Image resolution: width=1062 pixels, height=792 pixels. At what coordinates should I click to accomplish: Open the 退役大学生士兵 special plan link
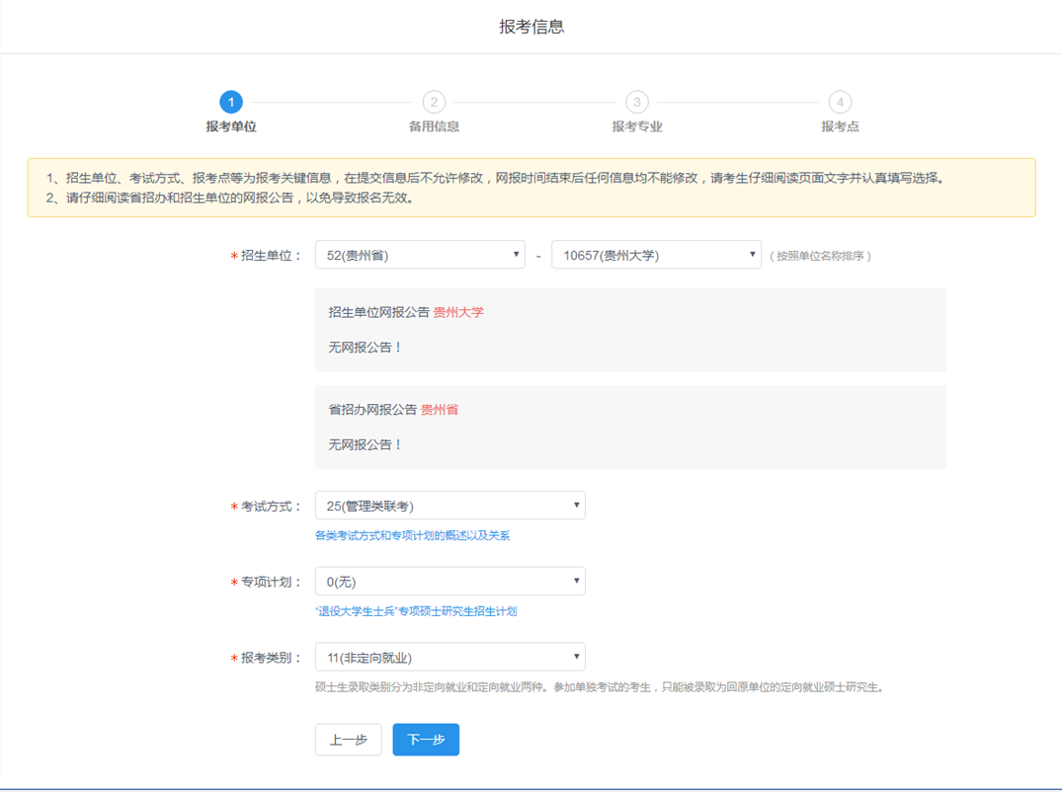[x=416, y=611]
